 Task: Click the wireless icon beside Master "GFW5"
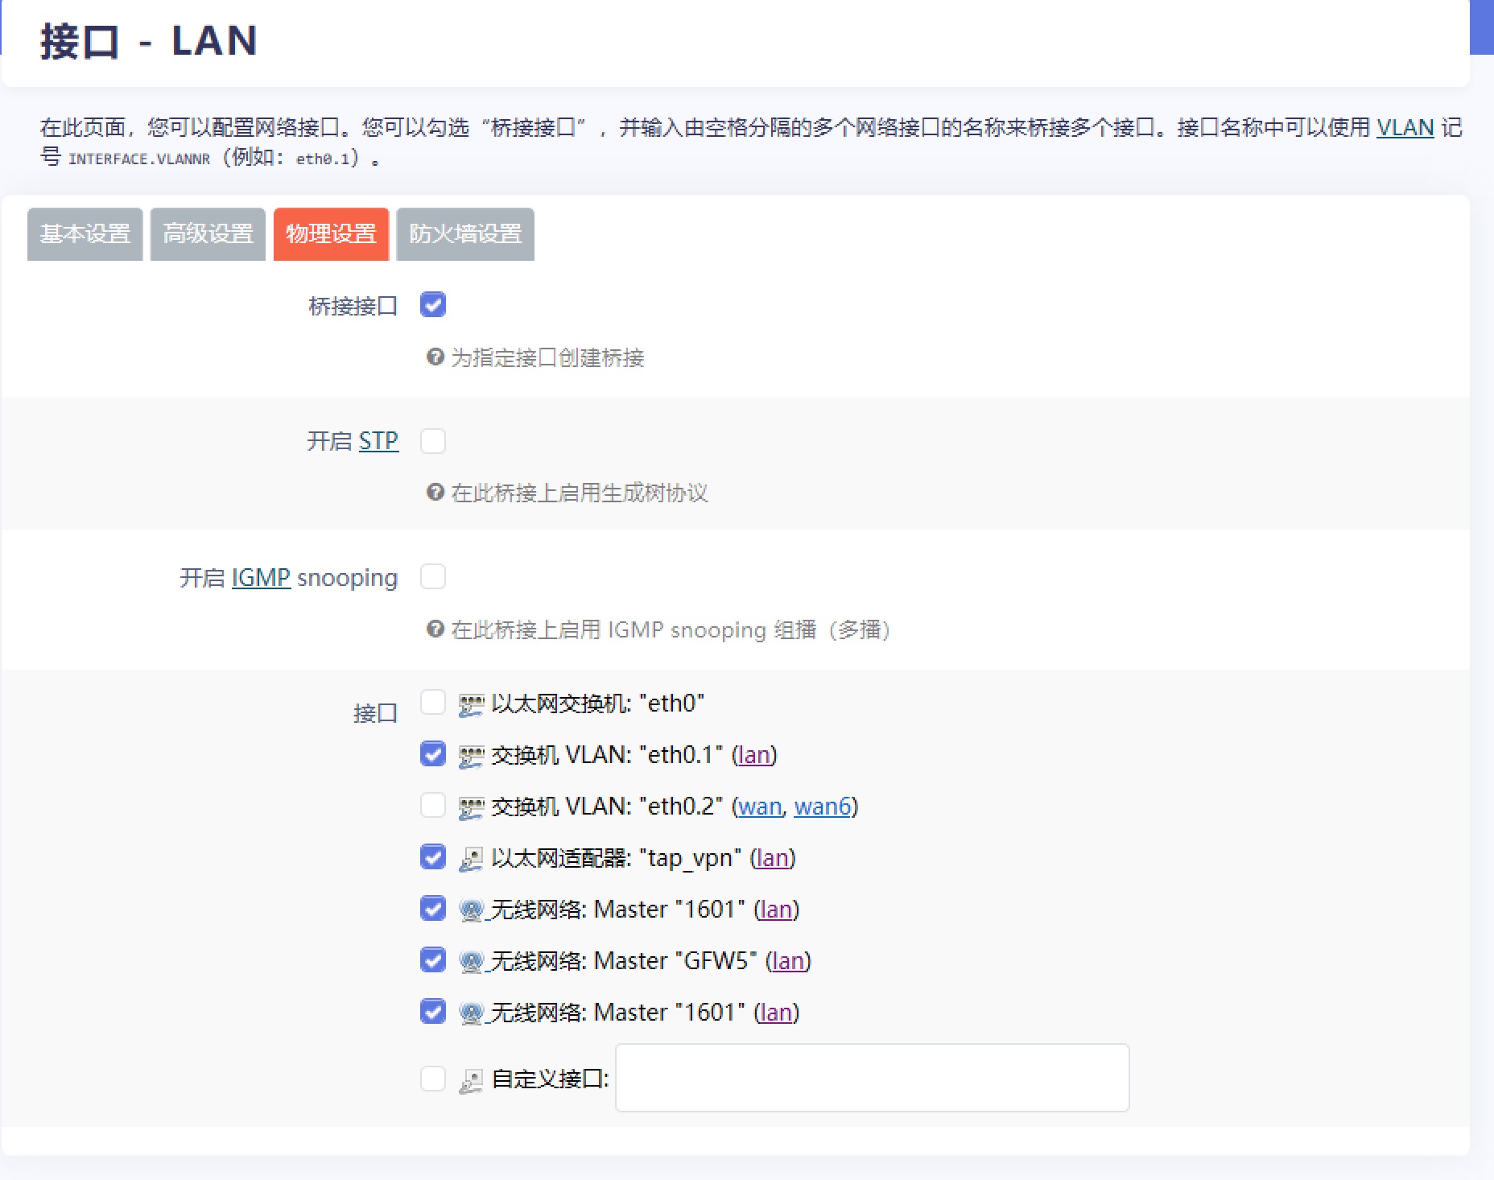[469, 960]
